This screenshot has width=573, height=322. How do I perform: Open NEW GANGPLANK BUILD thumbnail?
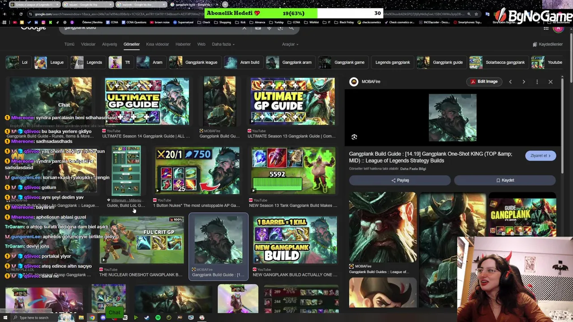pyautogui.click(x=295, y=240)
